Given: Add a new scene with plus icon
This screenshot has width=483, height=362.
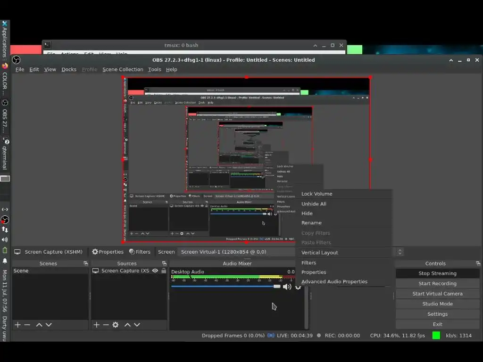Looking at the screenshot, I should click(x=17, y=325).
